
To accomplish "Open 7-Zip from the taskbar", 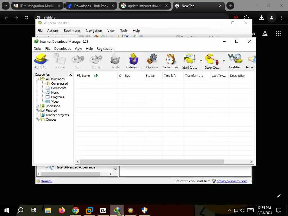I will pos(103,210).
